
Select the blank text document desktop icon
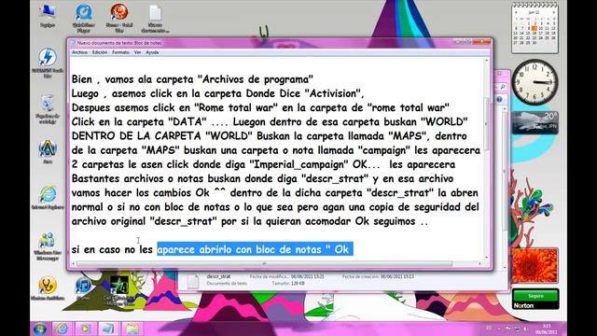tap(155, 19)
